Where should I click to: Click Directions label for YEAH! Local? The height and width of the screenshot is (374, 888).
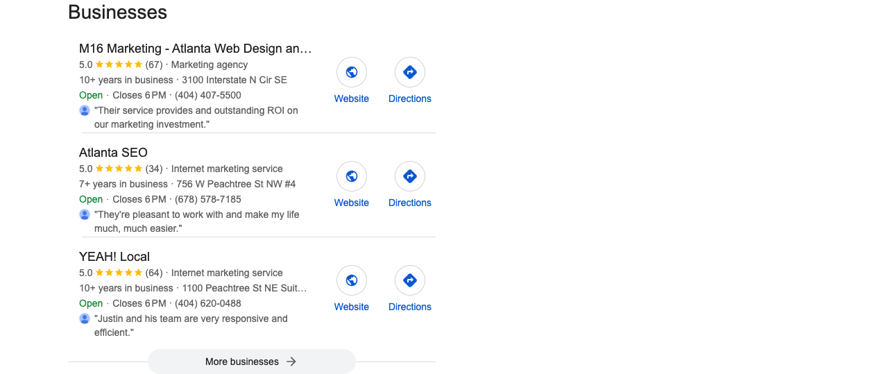pyautogui.click(x=410, y=307)
